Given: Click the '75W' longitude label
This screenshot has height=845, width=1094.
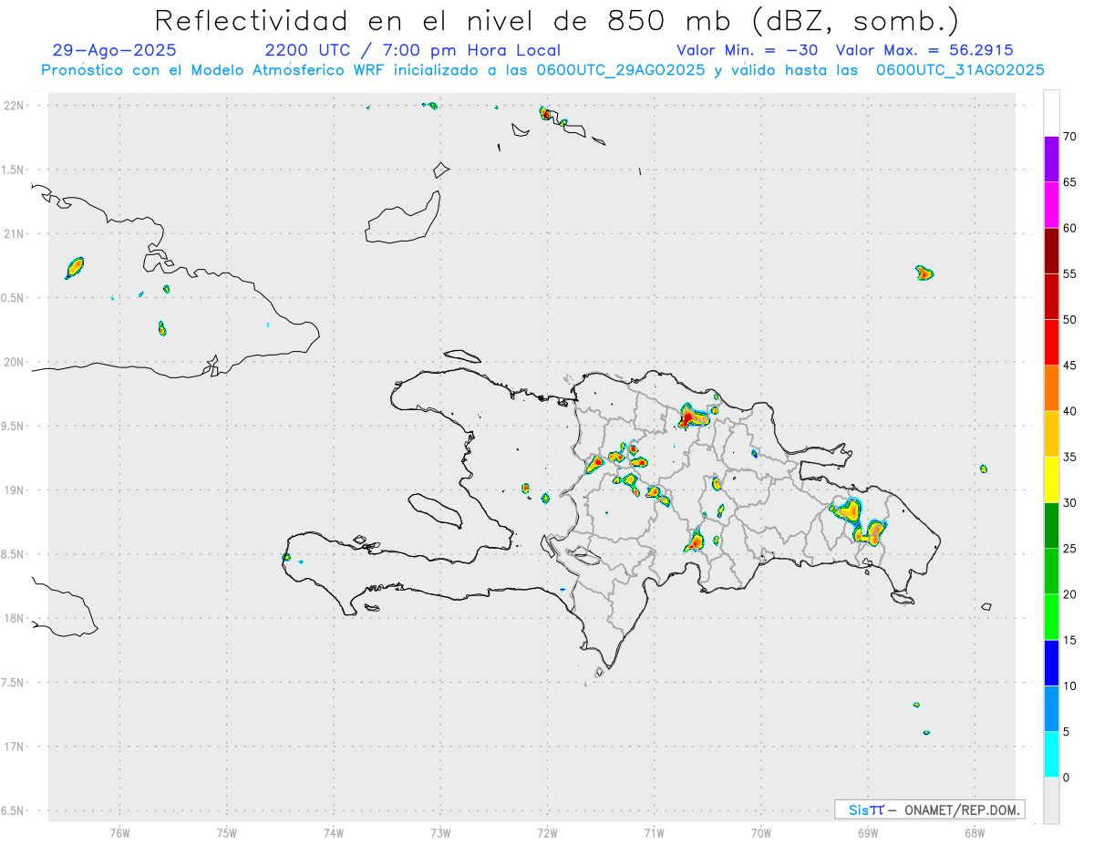Looking at the screenshot, I should tap(227, 833).
